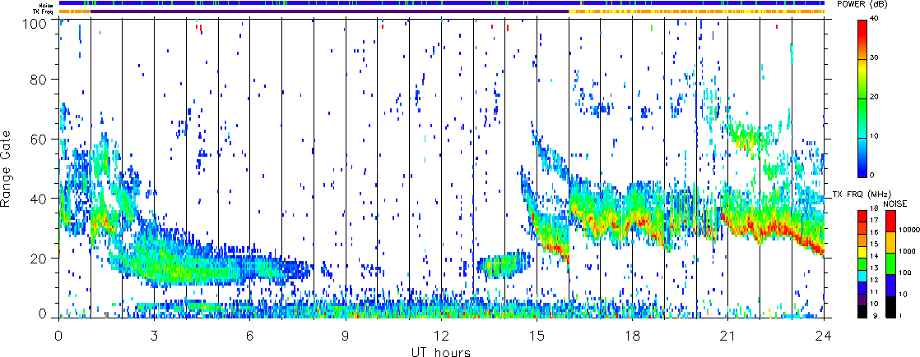
Task: Click x-axis tick label "21" UT hours
Action: coord(728,336)
